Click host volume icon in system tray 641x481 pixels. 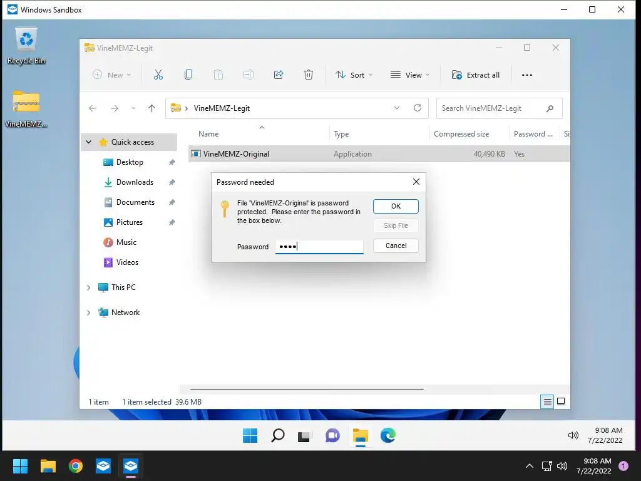pos(562,466)
